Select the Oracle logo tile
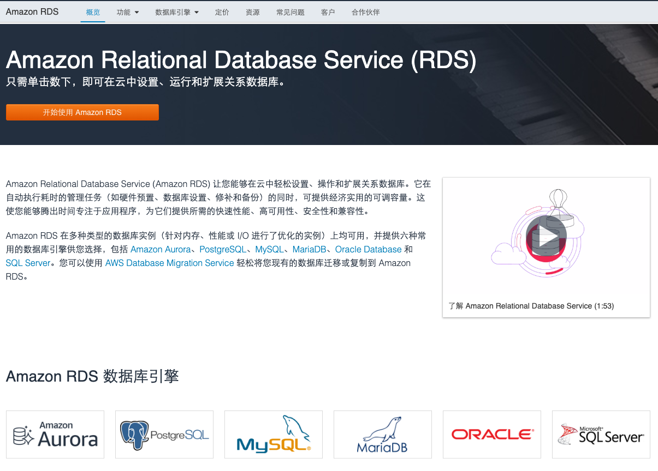Screen dimensions: 658x471 click(492, 434)
